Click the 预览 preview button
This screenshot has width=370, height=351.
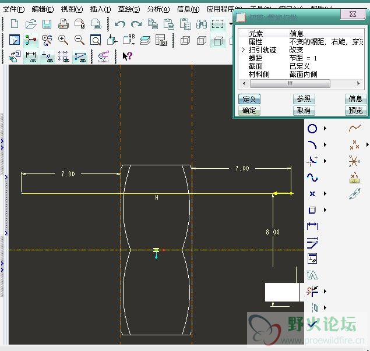coord(355,111)
